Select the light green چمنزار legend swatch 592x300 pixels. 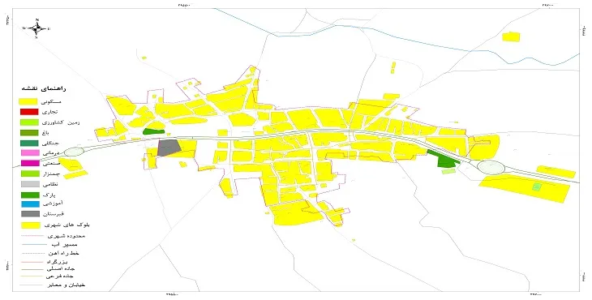click(30, 174)
